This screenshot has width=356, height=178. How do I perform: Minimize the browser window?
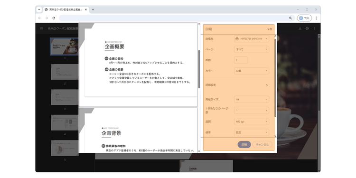point(298,9)
